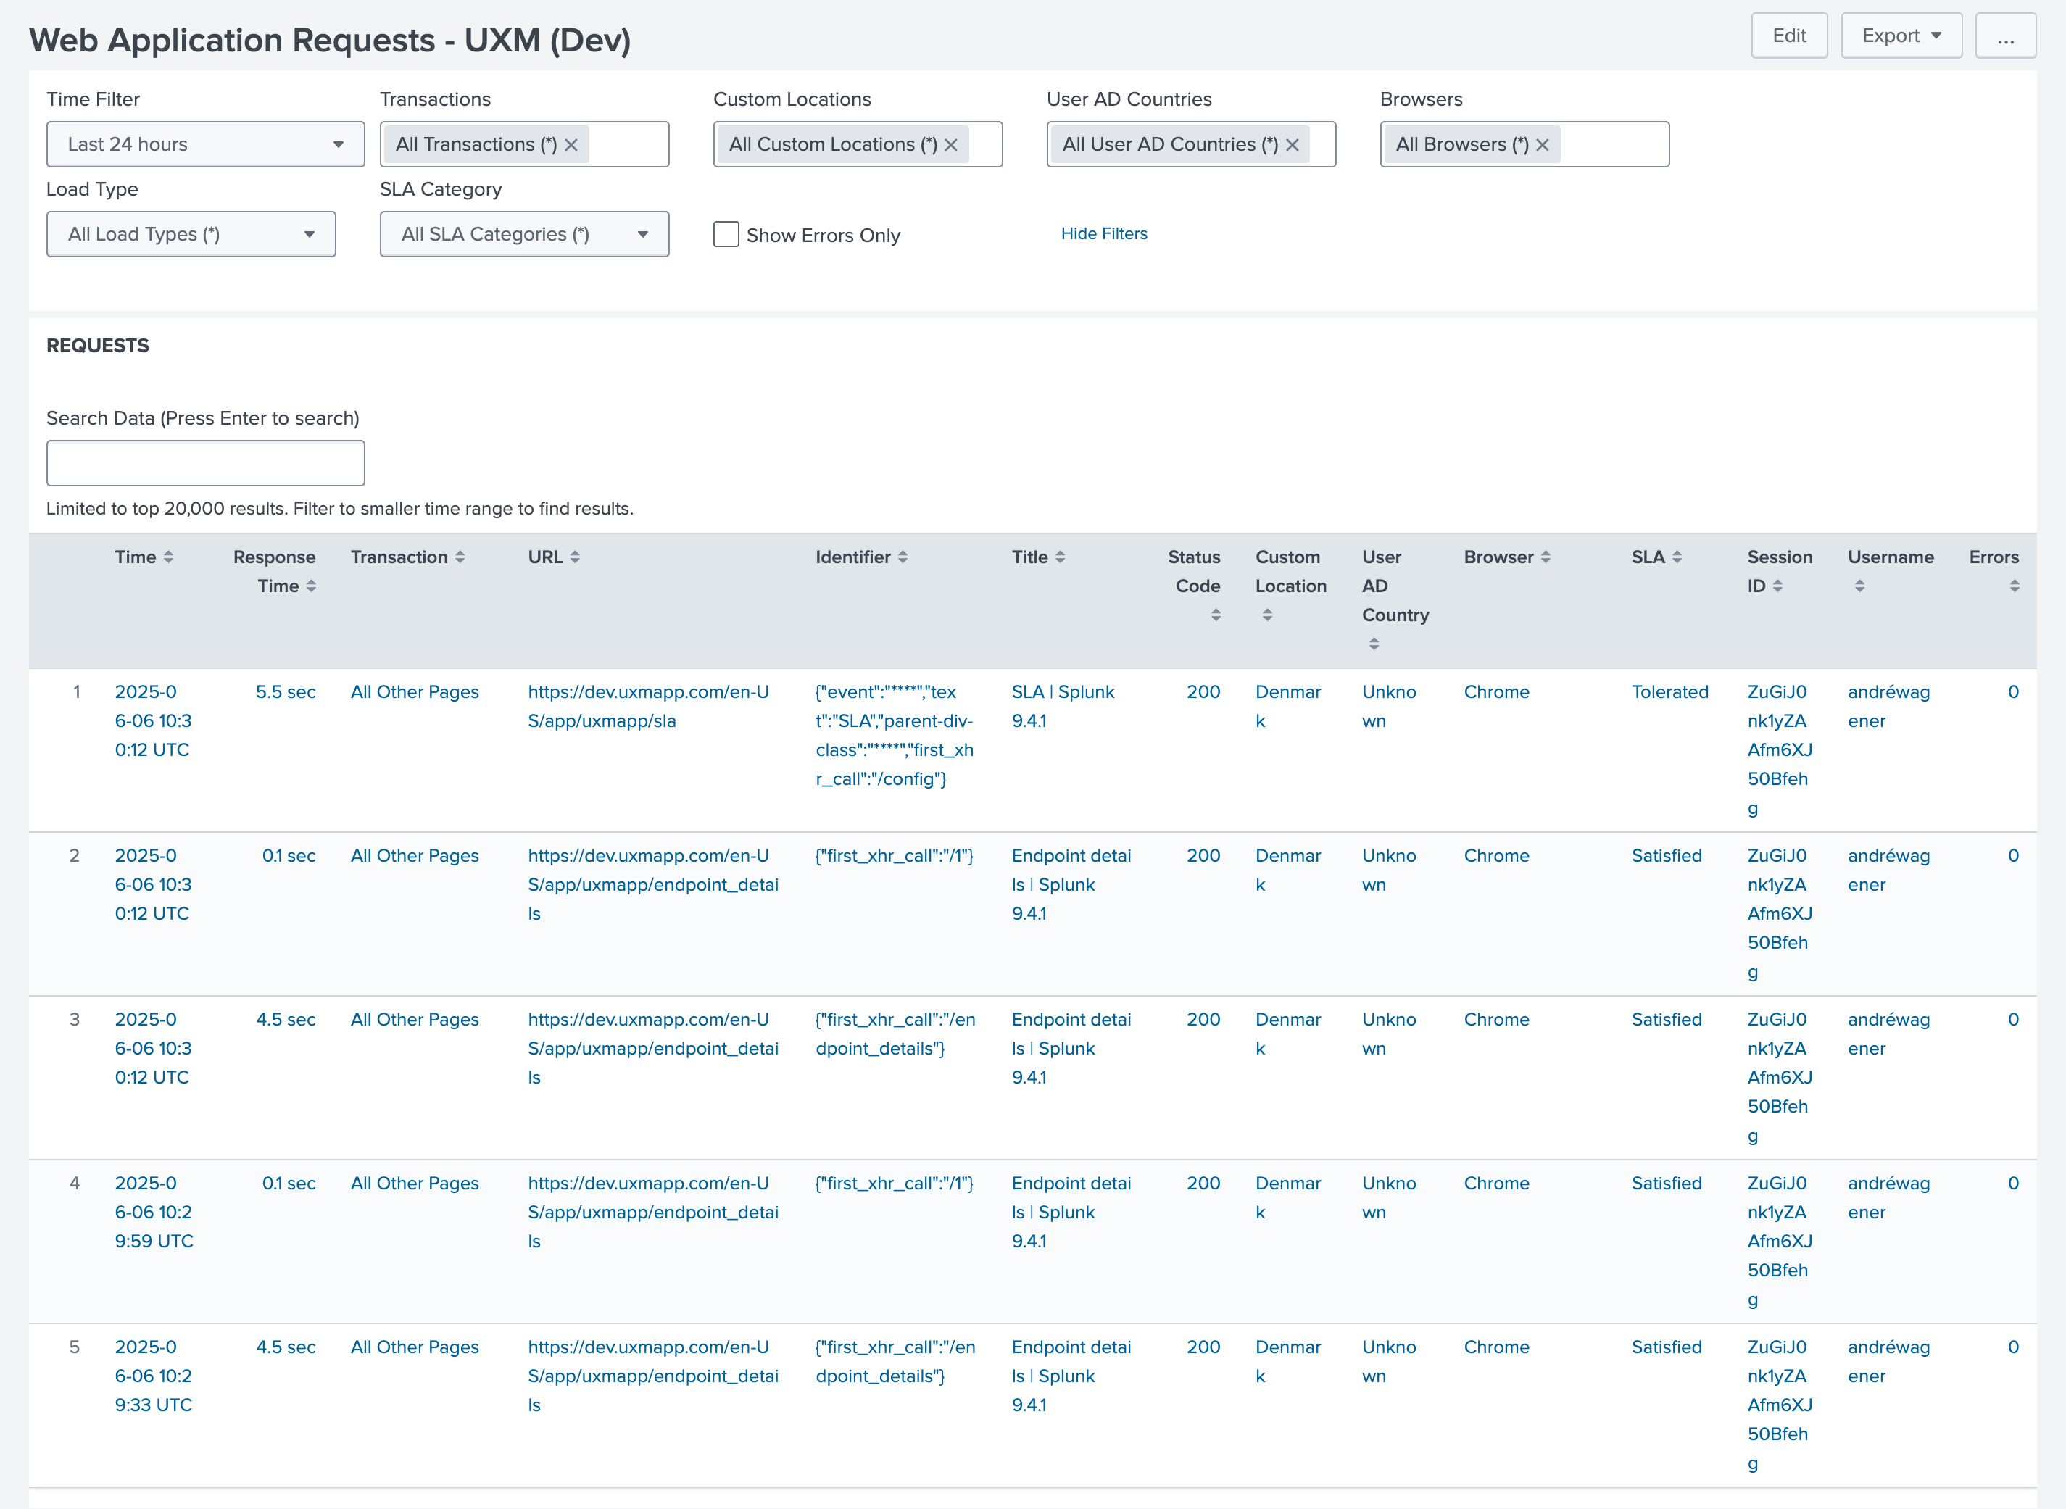This screenshot has width=2066, height=1509.
Task: Open the All SLA Categories dropdown
Action: click(x=524, y=235)
